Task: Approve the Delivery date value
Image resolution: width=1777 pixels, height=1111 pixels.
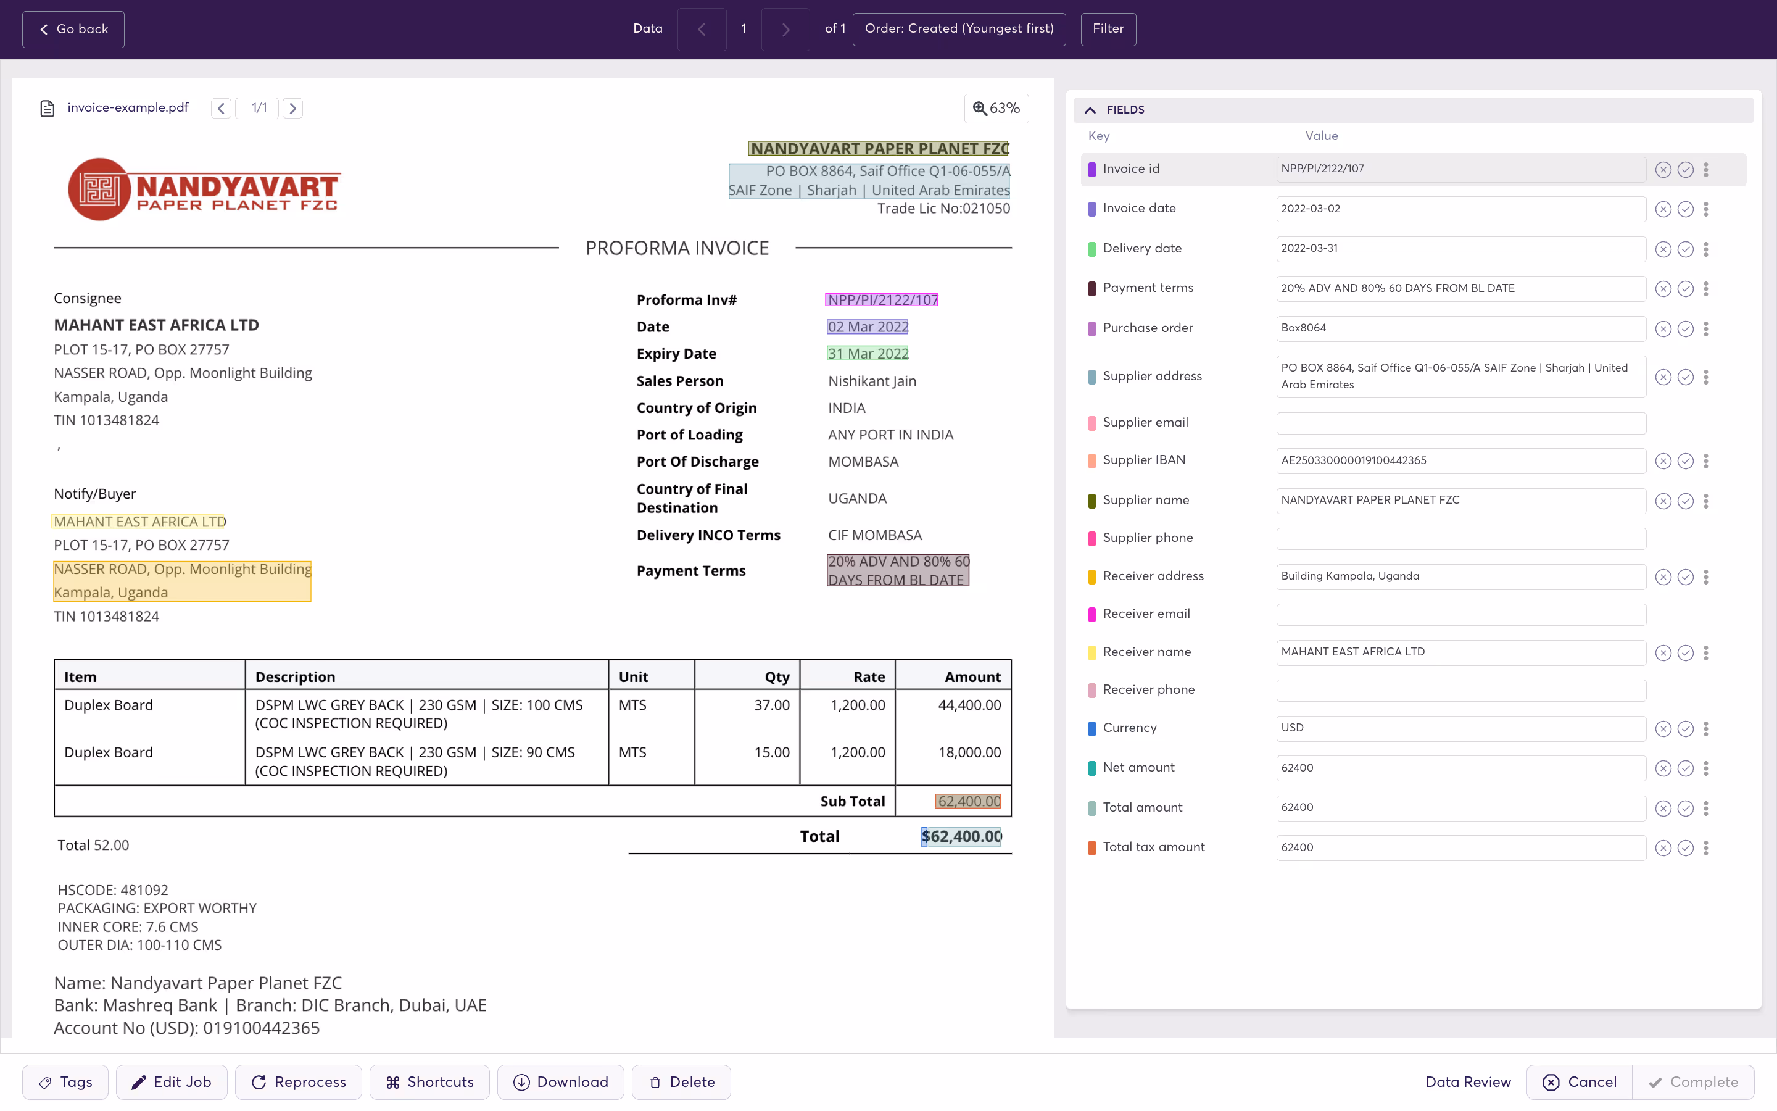Action: tap(1686, 249)
